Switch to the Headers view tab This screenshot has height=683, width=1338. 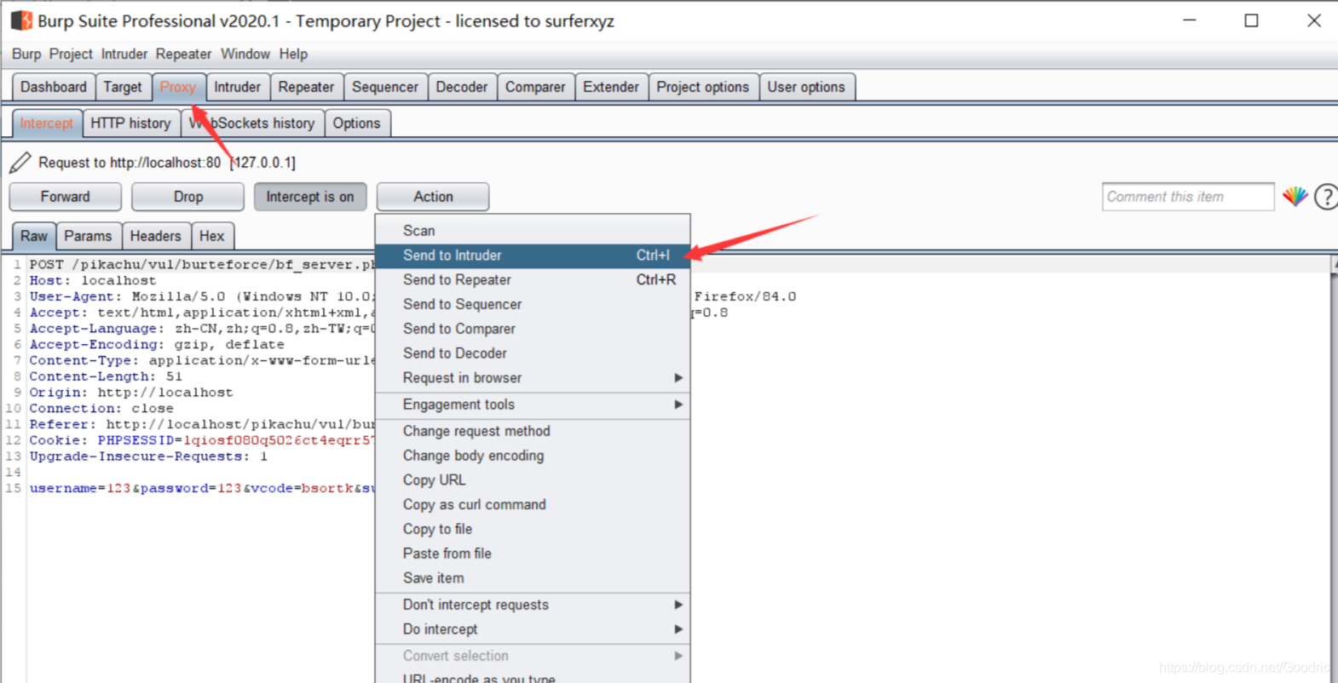pyautogui.click(x=155, y=236)
